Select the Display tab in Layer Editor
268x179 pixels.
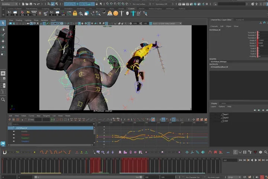pyautogui.click(x=214, y=103)
